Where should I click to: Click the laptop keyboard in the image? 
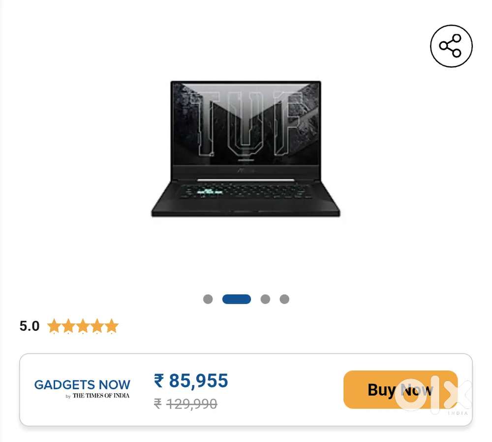246,191
